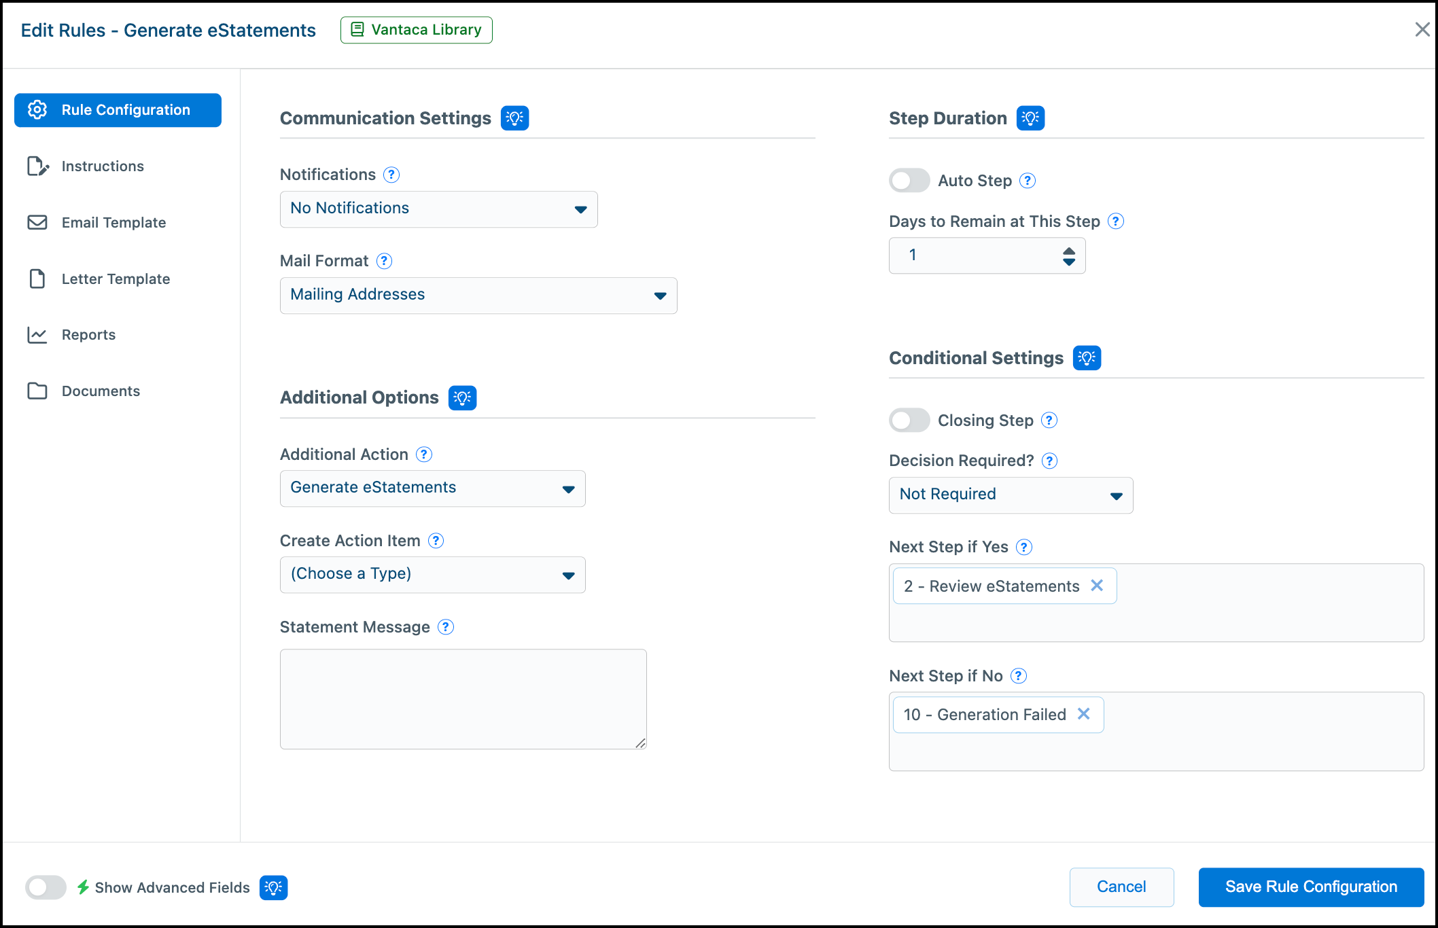Screen dimensions: 1438x928
Task: Open the Notifications dropdown
Action: 439,209
